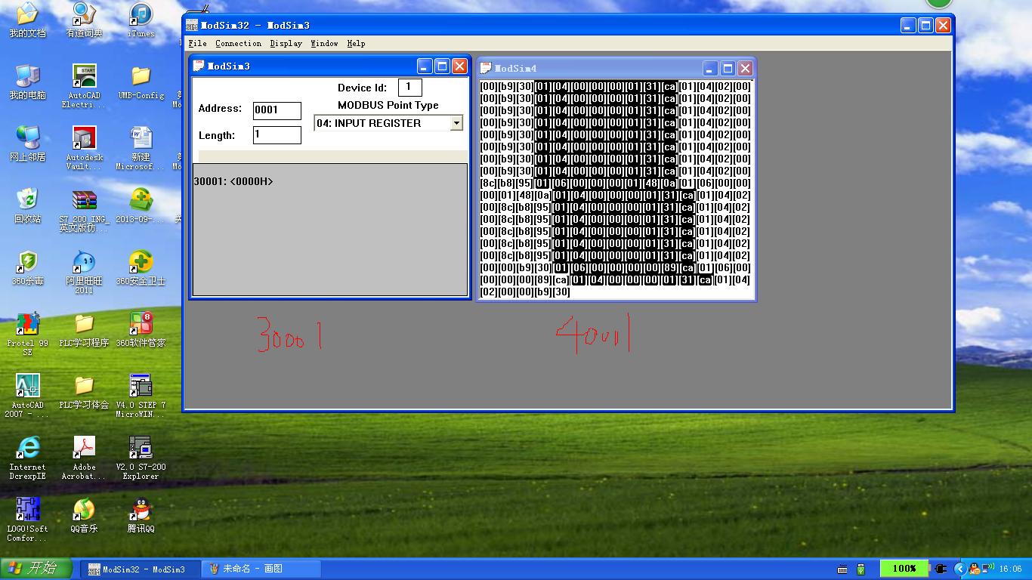Open the Connection menu
The width and height of the screenshot is (1032, 580).
[238, 44]
